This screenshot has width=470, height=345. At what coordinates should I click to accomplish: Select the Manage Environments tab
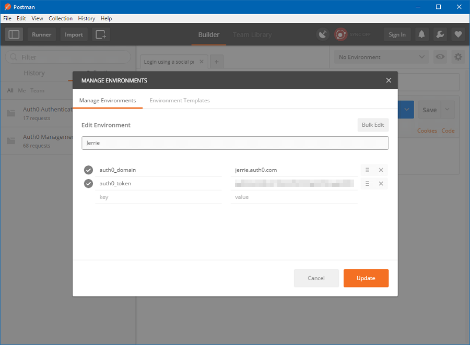(107, 100)
